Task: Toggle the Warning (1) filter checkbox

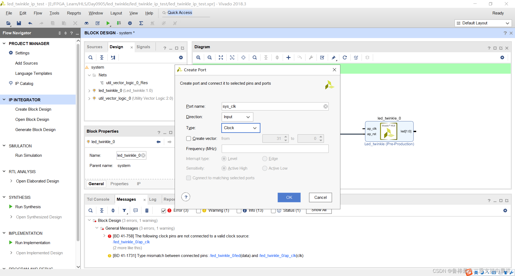Action: 198,211
